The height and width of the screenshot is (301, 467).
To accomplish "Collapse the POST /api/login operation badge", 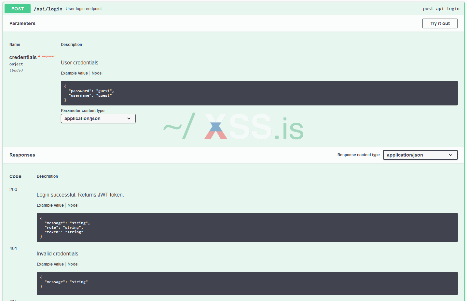I will pyautogui.click(x=18, y=9).
